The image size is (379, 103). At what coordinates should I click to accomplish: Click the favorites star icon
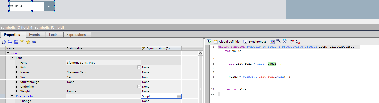click(x=28, y=42)
